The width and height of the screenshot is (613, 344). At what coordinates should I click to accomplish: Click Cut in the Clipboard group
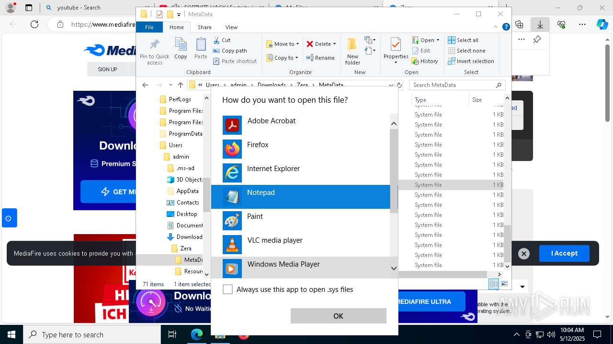pos(222,40)
